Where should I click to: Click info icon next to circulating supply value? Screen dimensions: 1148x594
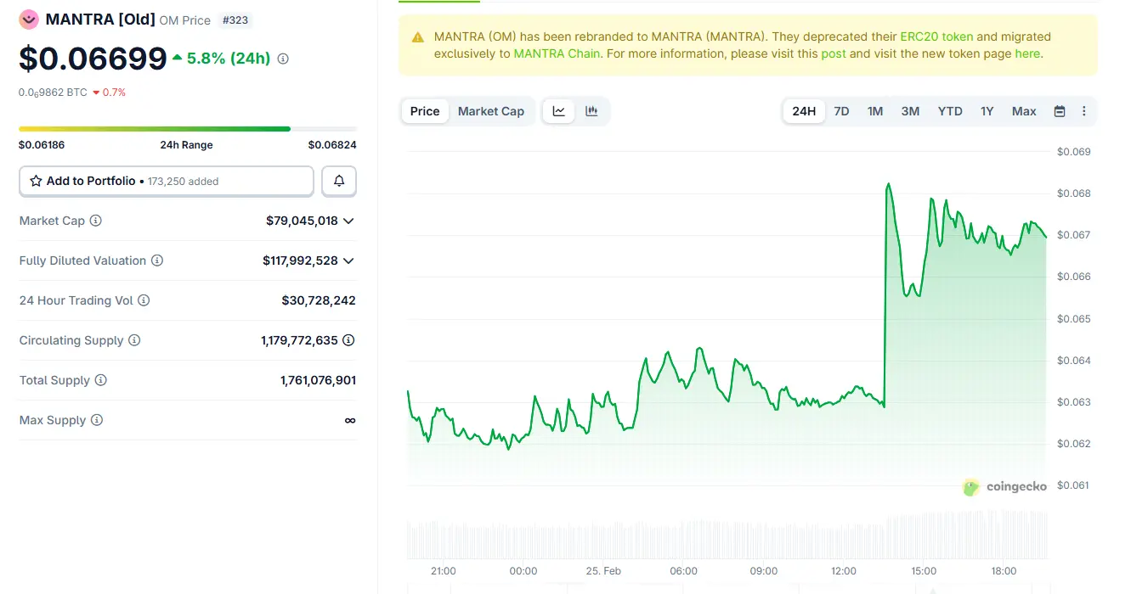[348, 340]
